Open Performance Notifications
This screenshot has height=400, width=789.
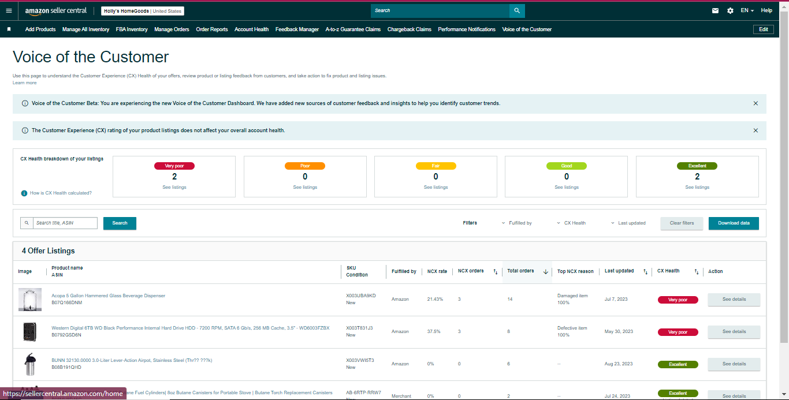pos(467,29)
